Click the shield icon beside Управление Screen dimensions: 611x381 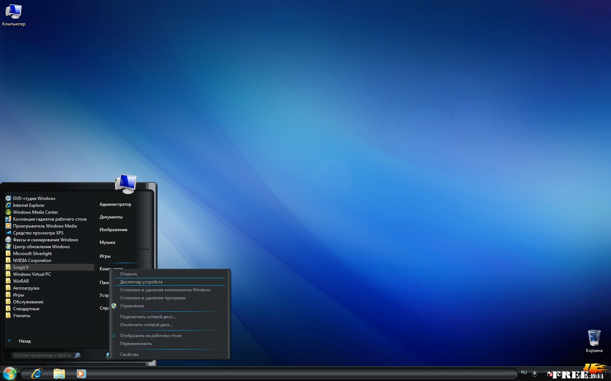click(x=114, y=306)
